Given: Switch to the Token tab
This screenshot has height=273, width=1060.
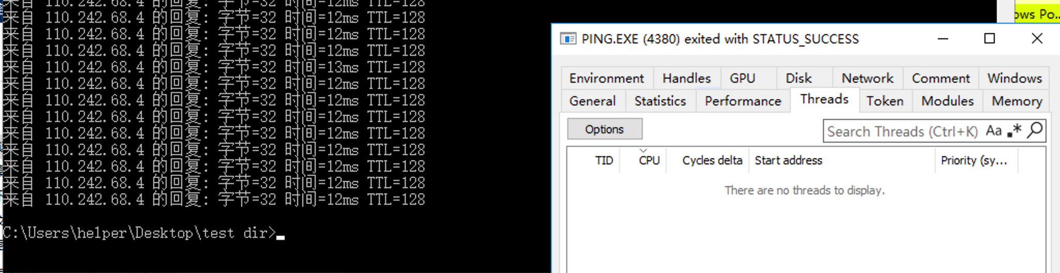Looking at the screenshot, I should [x=885, y=101].
